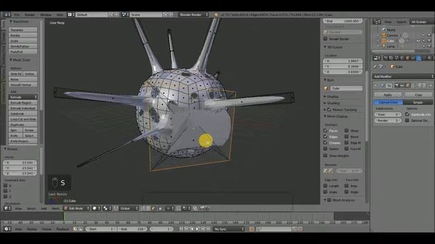The height and width of the screenshot is (244, 435).
Task: Jump to the first frame button
Action: tap(181, 229)
